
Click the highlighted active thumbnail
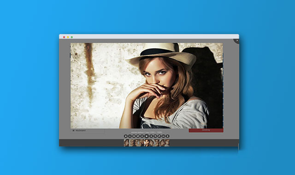click(x=147, y=143)
